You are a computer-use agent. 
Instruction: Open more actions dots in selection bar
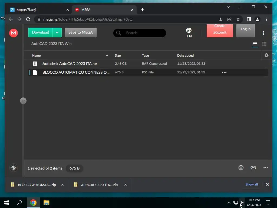266,168
